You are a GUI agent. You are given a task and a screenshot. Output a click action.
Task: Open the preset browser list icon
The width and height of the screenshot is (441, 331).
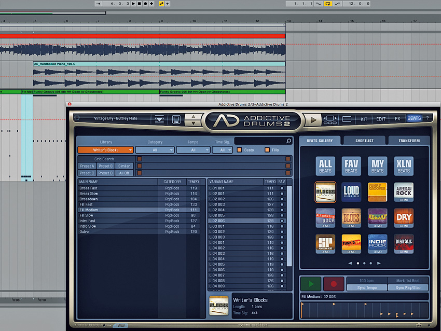[159, 119]
